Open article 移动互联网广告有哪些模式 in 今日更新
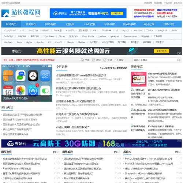 pos(72,127)
